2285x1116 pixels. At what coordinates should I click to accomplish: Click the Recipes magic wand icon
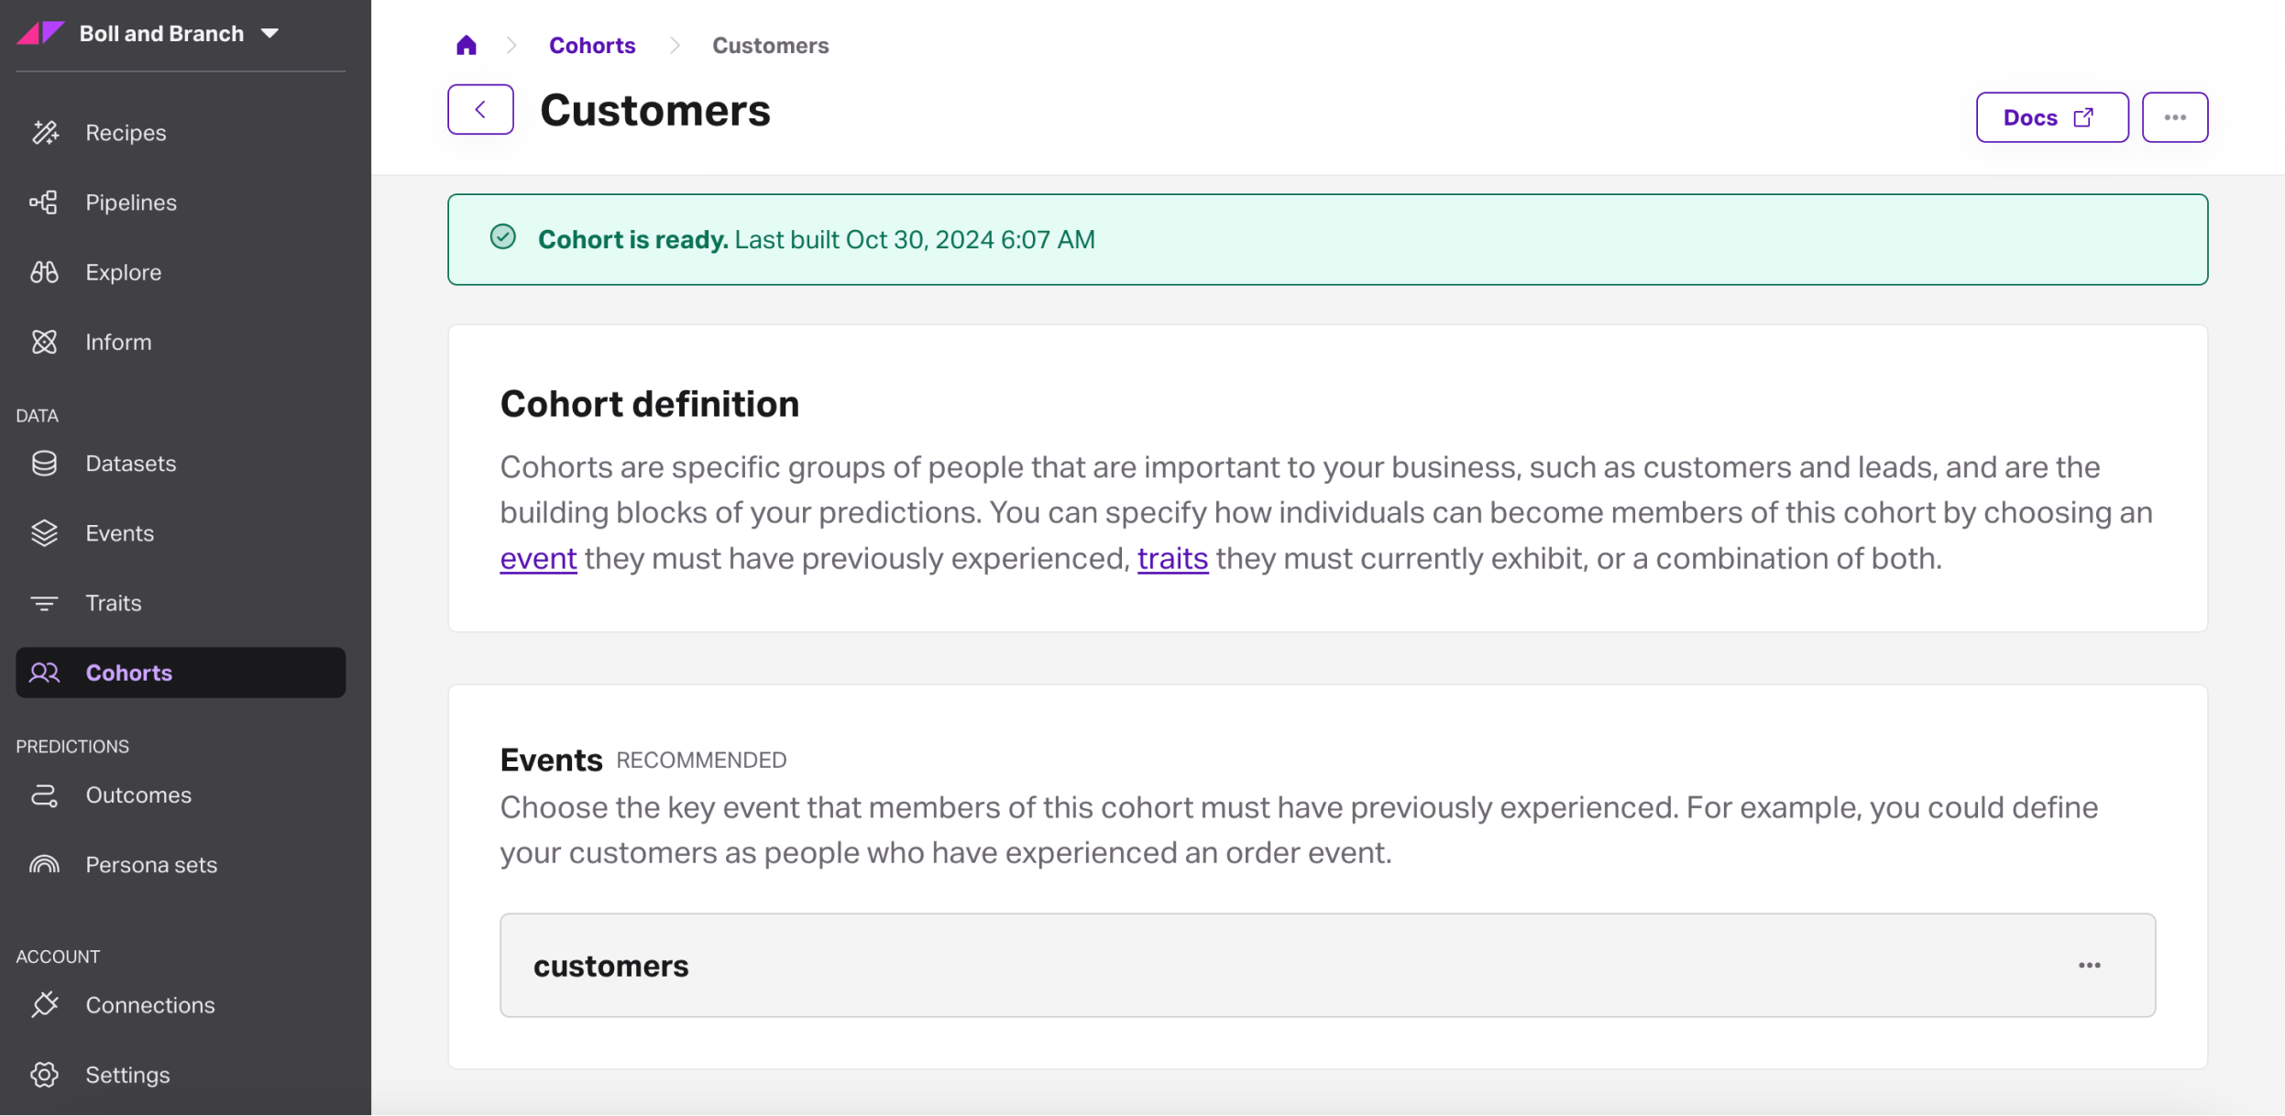(45, 133)
